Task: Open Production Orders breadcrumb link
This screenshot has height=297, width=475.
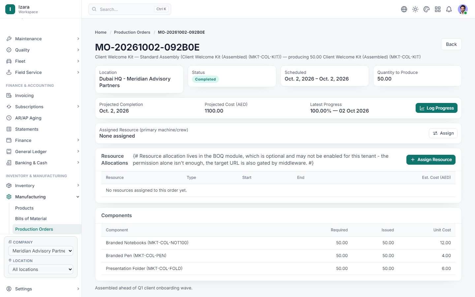Action: (x=132, y=32)
